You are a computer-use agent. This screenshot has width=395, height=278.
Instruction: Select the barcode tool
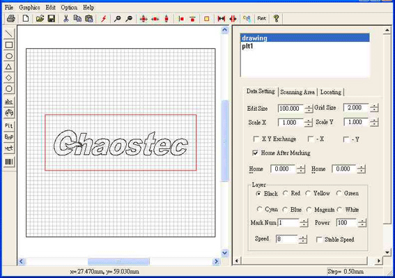pyautogui.click(x=9, y=162)
